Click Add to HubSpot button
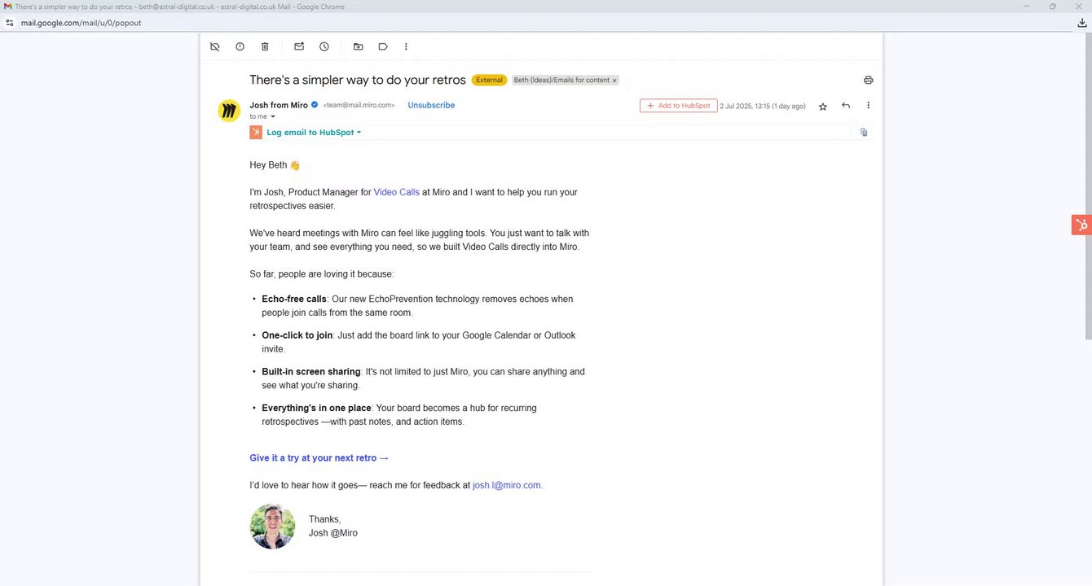Viewport: 1092px width, 586px height. point(679,106)
